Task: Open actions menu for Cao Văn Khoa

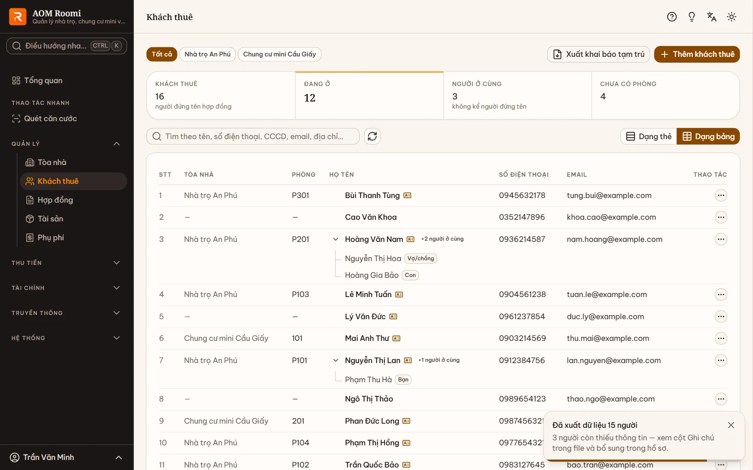Action: coord(721,217)
